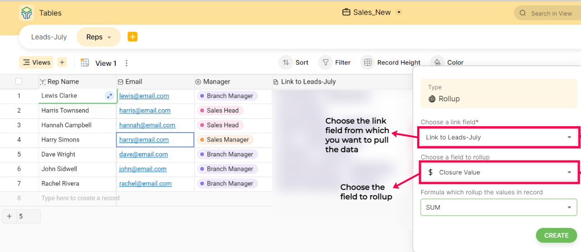Click the add new view plus button
Image resolution: width=581 pixels, height=252 pixels.
(62, 62)
